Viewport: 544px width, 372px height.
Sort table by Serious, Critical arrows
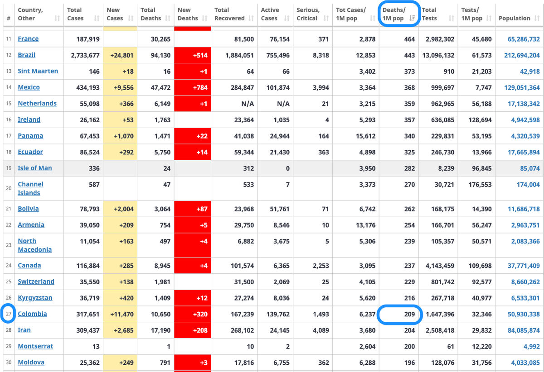pyautogui.click(x=326, y=19)
